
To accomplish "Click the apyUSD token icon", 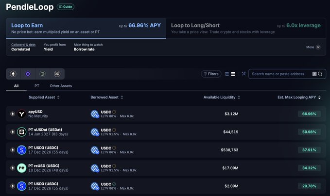I will click(x=21, y=114).
